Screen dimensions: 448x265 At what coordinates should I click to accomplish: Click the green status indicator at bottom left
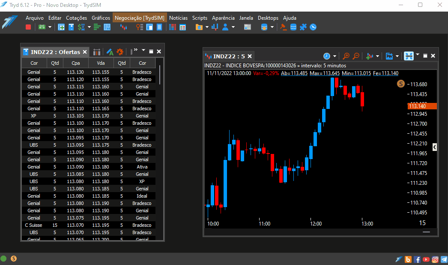[x=4, y=259]
